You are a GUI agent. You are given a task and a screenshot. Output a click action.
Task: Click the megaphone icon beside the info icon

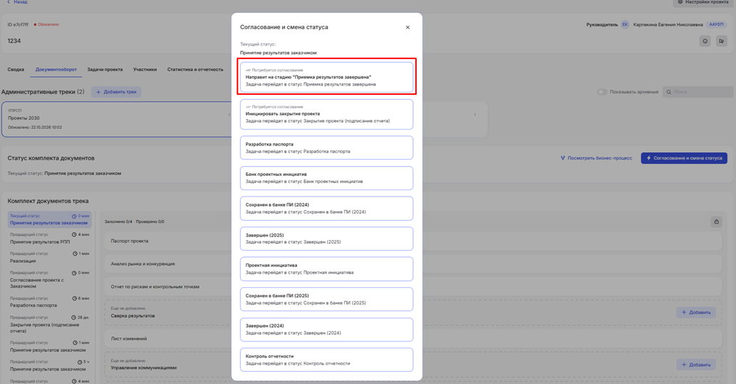tap(722, 41)
